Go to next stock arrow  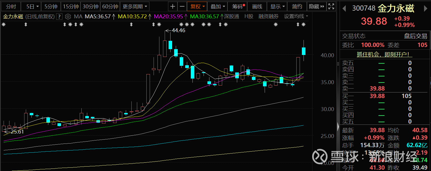[425, 9]
